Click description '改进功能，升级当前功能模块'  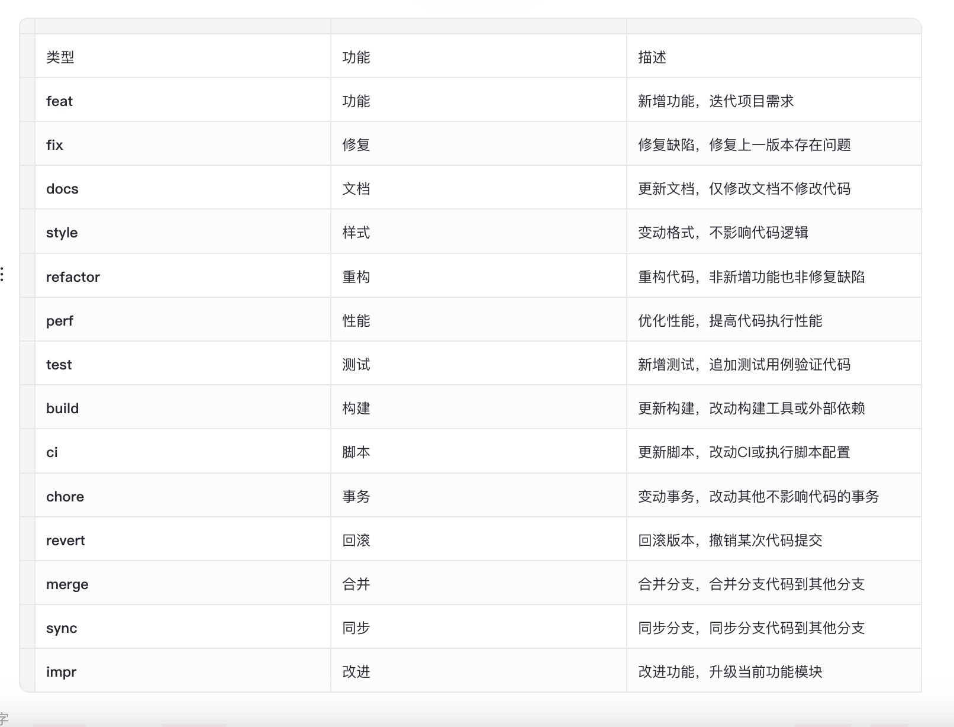(730, 671)
